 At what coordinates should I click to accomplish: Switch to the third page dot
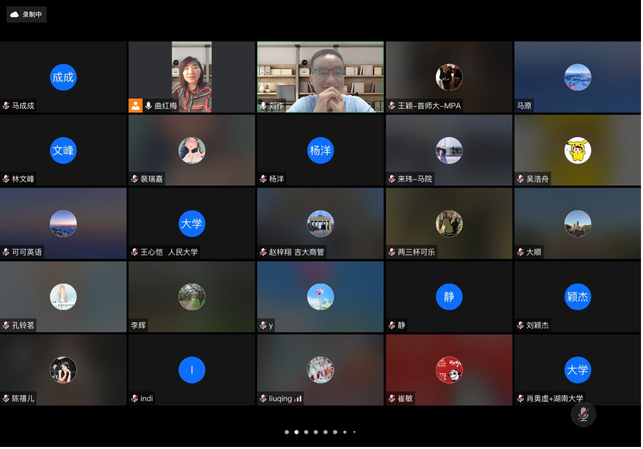pyautogui.click(x=306, y=432)
